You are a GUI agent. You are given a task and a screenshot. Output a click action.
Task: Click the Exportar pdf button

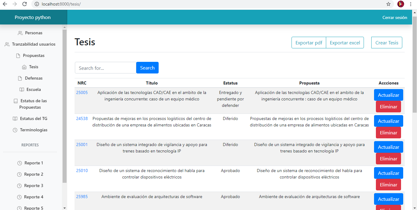[x=309, y=43]
